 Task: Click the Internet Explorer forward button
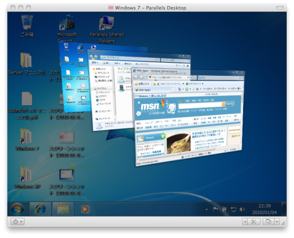coord(142,77)
